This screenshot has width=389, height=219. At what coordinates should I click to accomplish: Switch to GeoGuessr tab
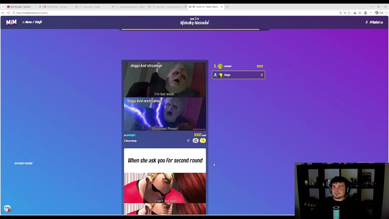click(x=169, y=7)
